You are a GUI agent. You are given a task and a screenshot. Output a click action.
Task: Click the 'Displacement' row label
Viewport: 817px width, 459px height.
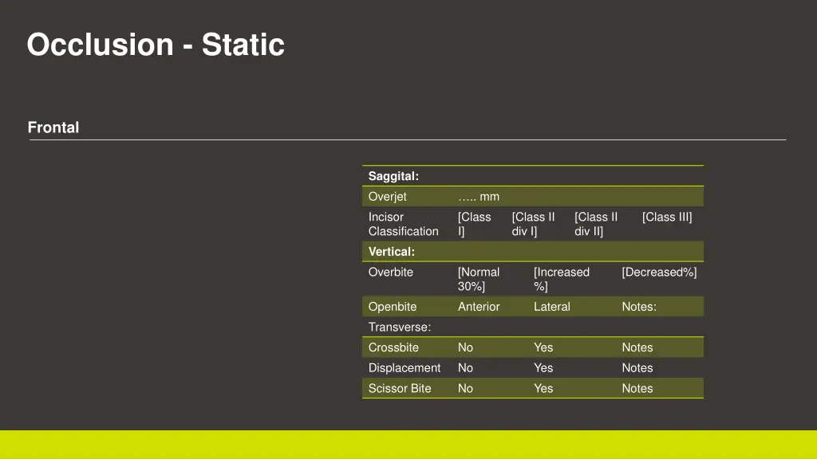point(405,368)
